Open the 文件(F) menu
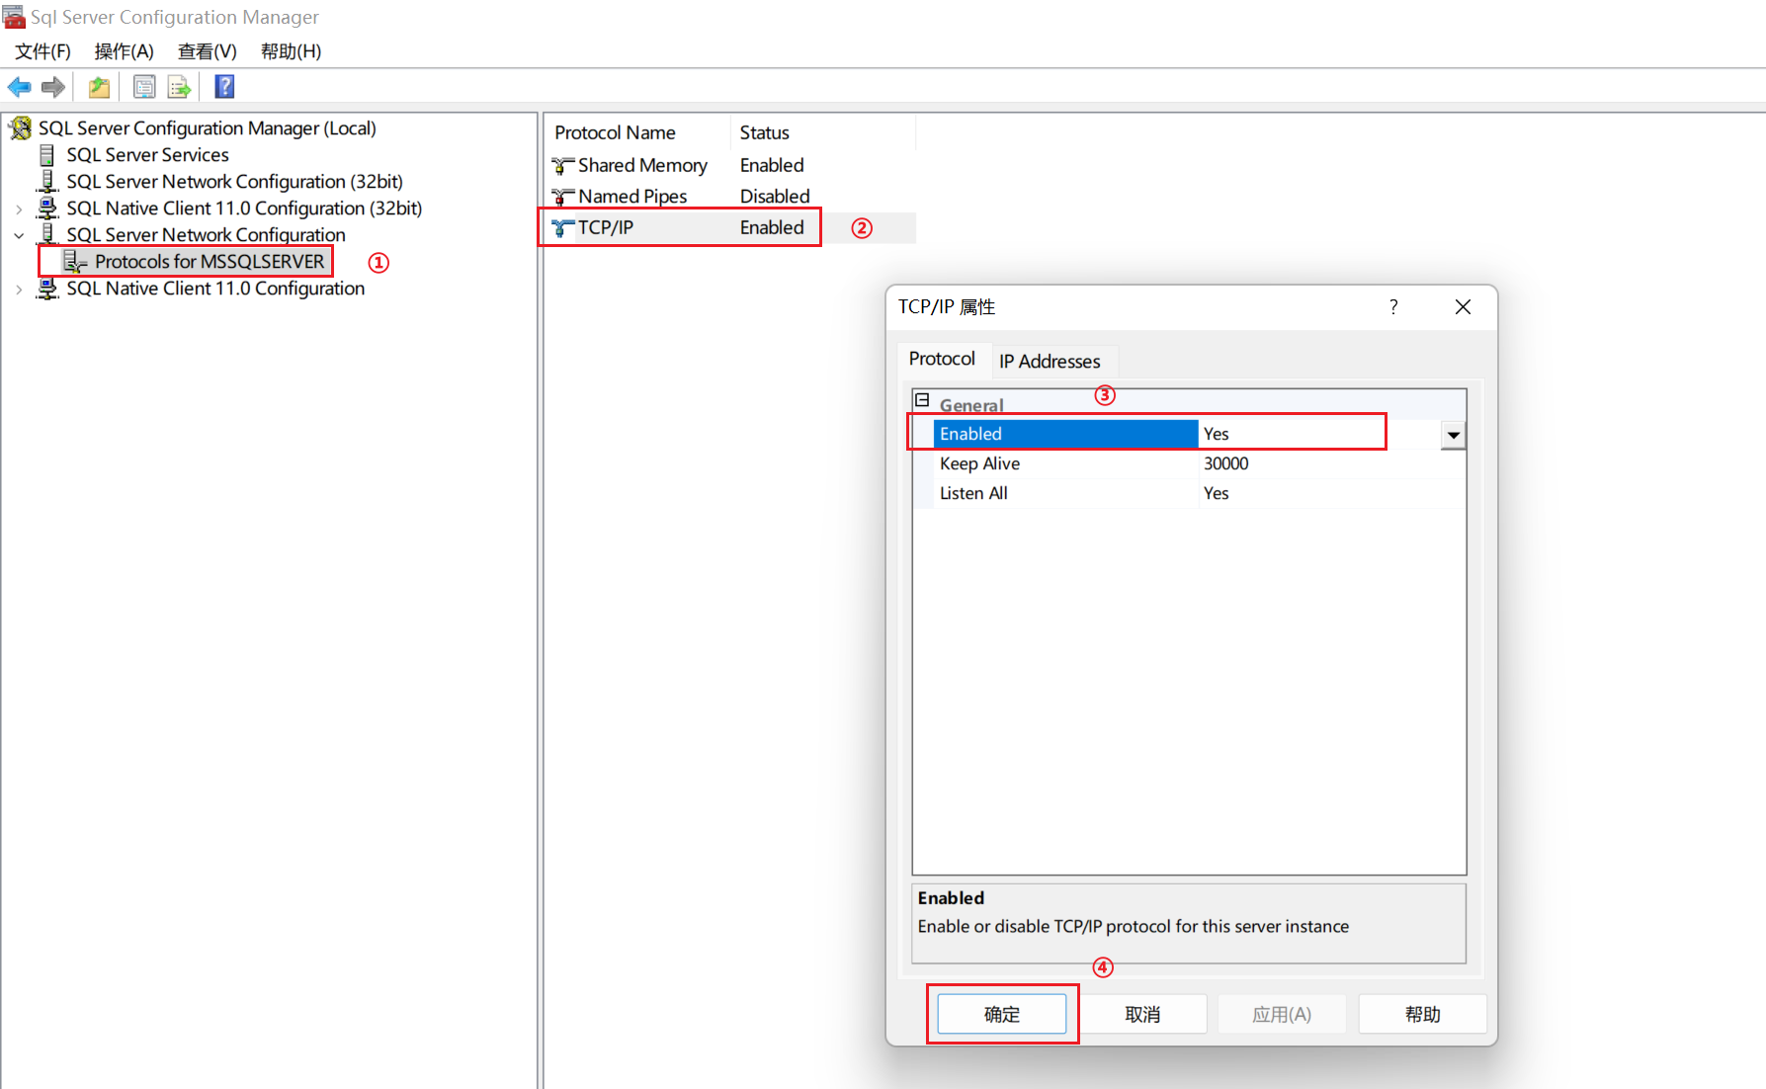The width and height of the screenshot is (1766, 1089). (x=42, y=51)
